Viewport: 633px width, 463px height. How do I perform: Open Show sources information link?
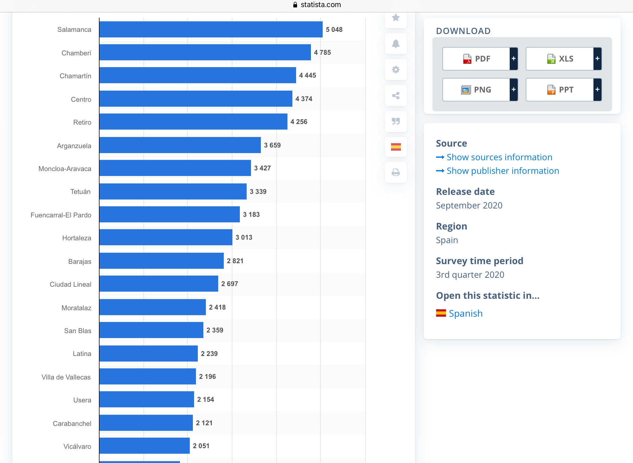(499, 157)
